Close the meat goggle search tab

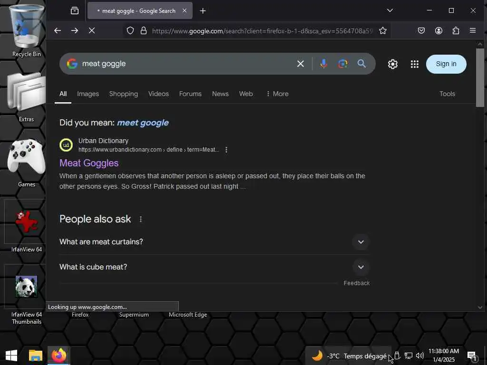(185, 11)
